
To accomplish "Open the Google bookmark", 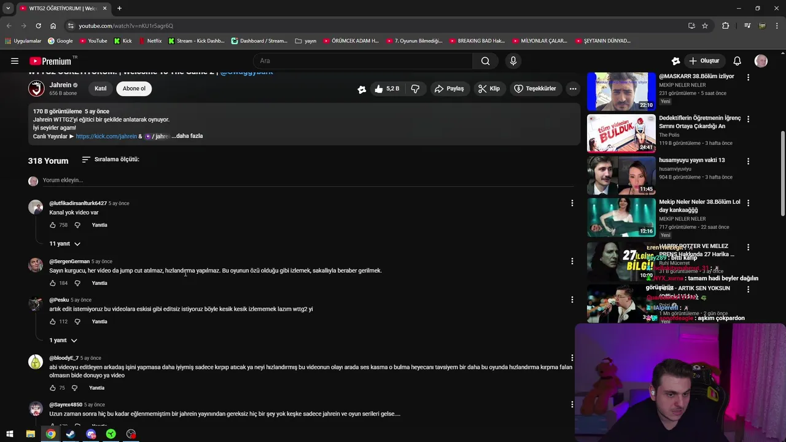I will [60, 41].
